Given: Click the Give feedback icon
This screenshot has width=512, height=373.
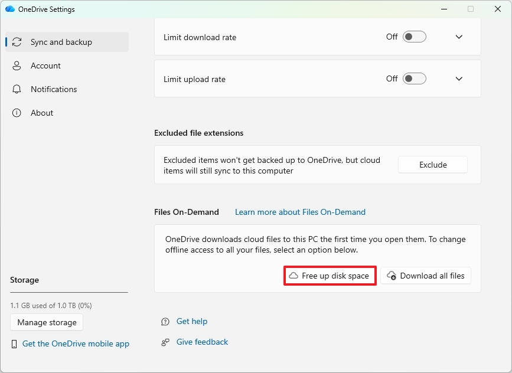Looking at the screenshot, I should tap(165, 342).
